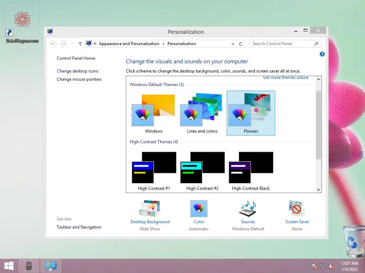Select the Recycle Bin desktop icon
Viewport: 365px width, 273px height.
point(354,241)
